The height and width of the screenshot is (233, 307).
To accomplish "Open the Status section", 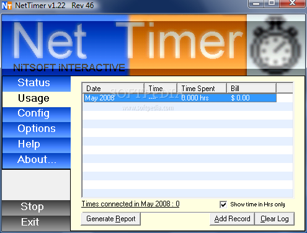I will (37, 84).
